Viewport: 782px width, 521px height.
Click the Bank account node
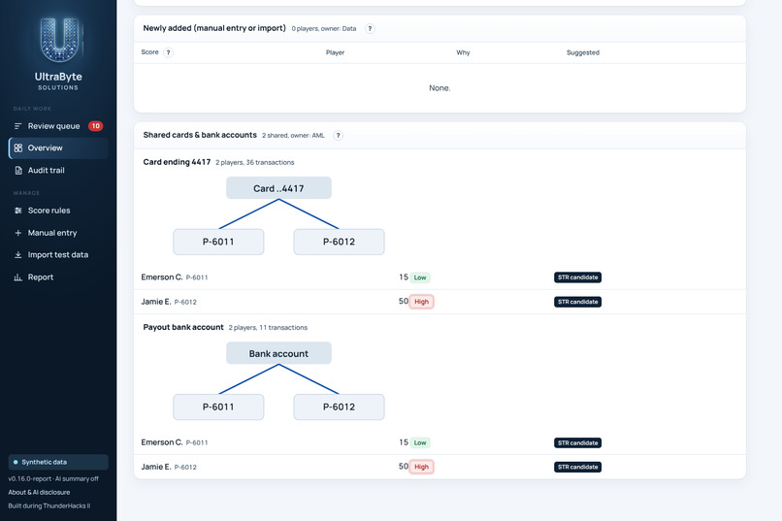point(278,353)
